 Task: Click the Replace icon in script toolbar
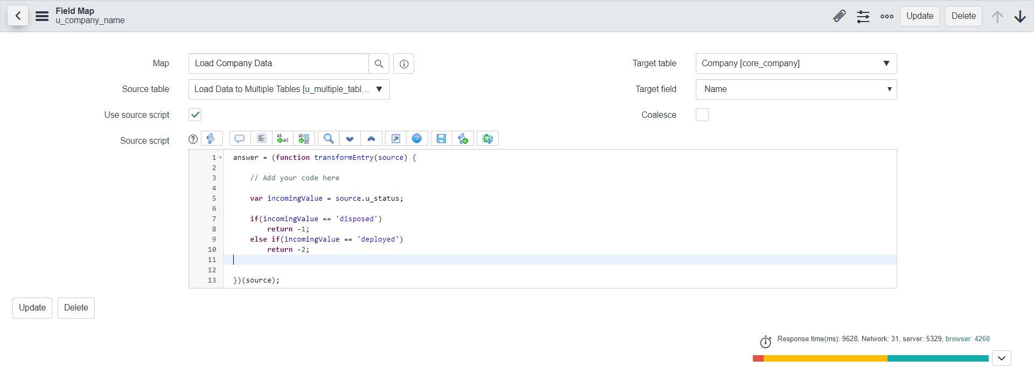[x=283, y=139]
